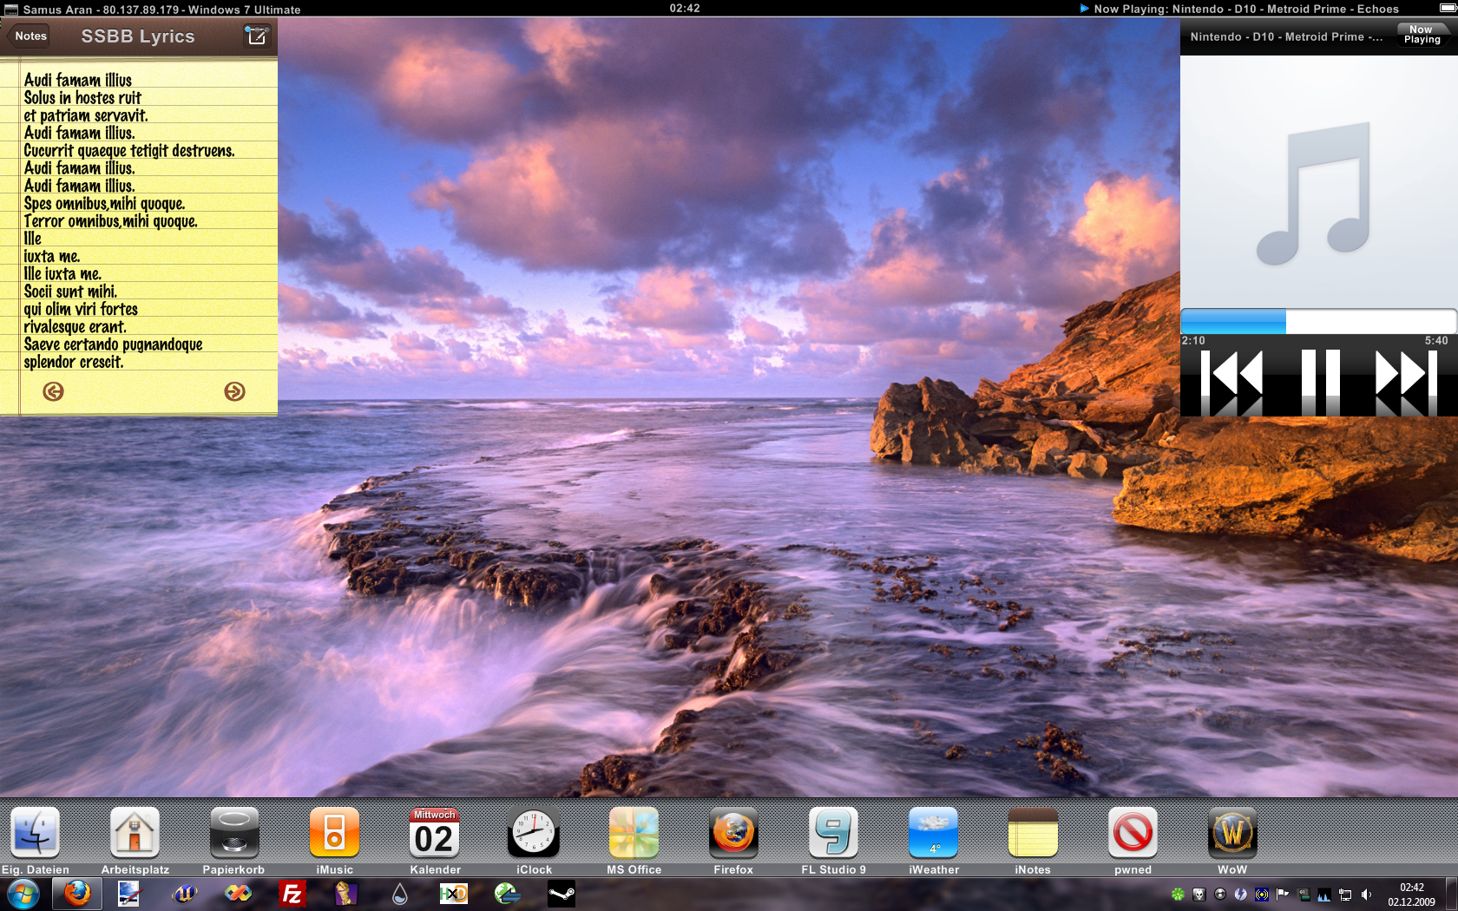Click the blue graph monitor tray icon

[x=1324, y=895]
